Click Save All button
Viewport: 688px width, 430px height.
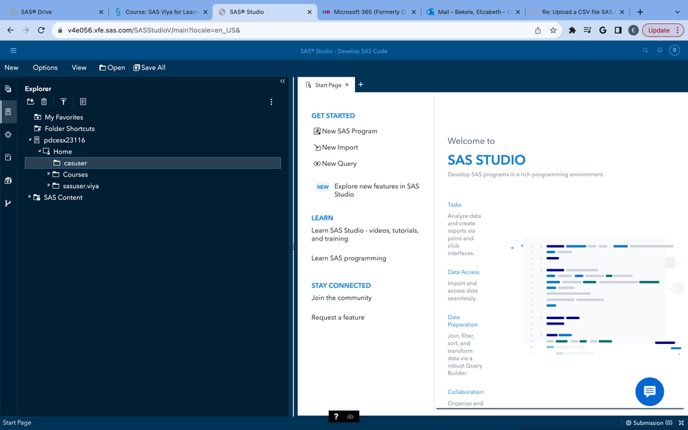(x=149, y=68)
